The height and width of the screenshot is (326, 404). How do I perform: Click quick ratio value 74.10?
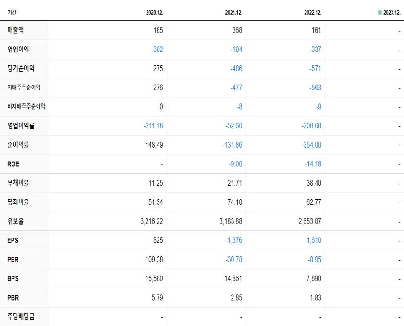pos(235,202)
